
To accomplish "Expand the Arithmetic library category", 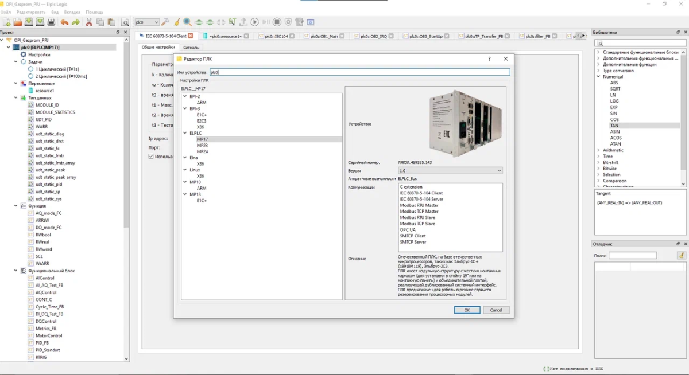I will tap(598, 150).
